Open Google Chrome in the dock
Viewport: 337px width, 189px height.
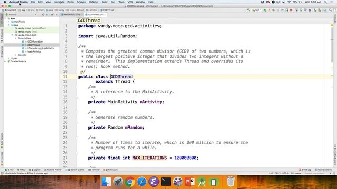[130, 182]
